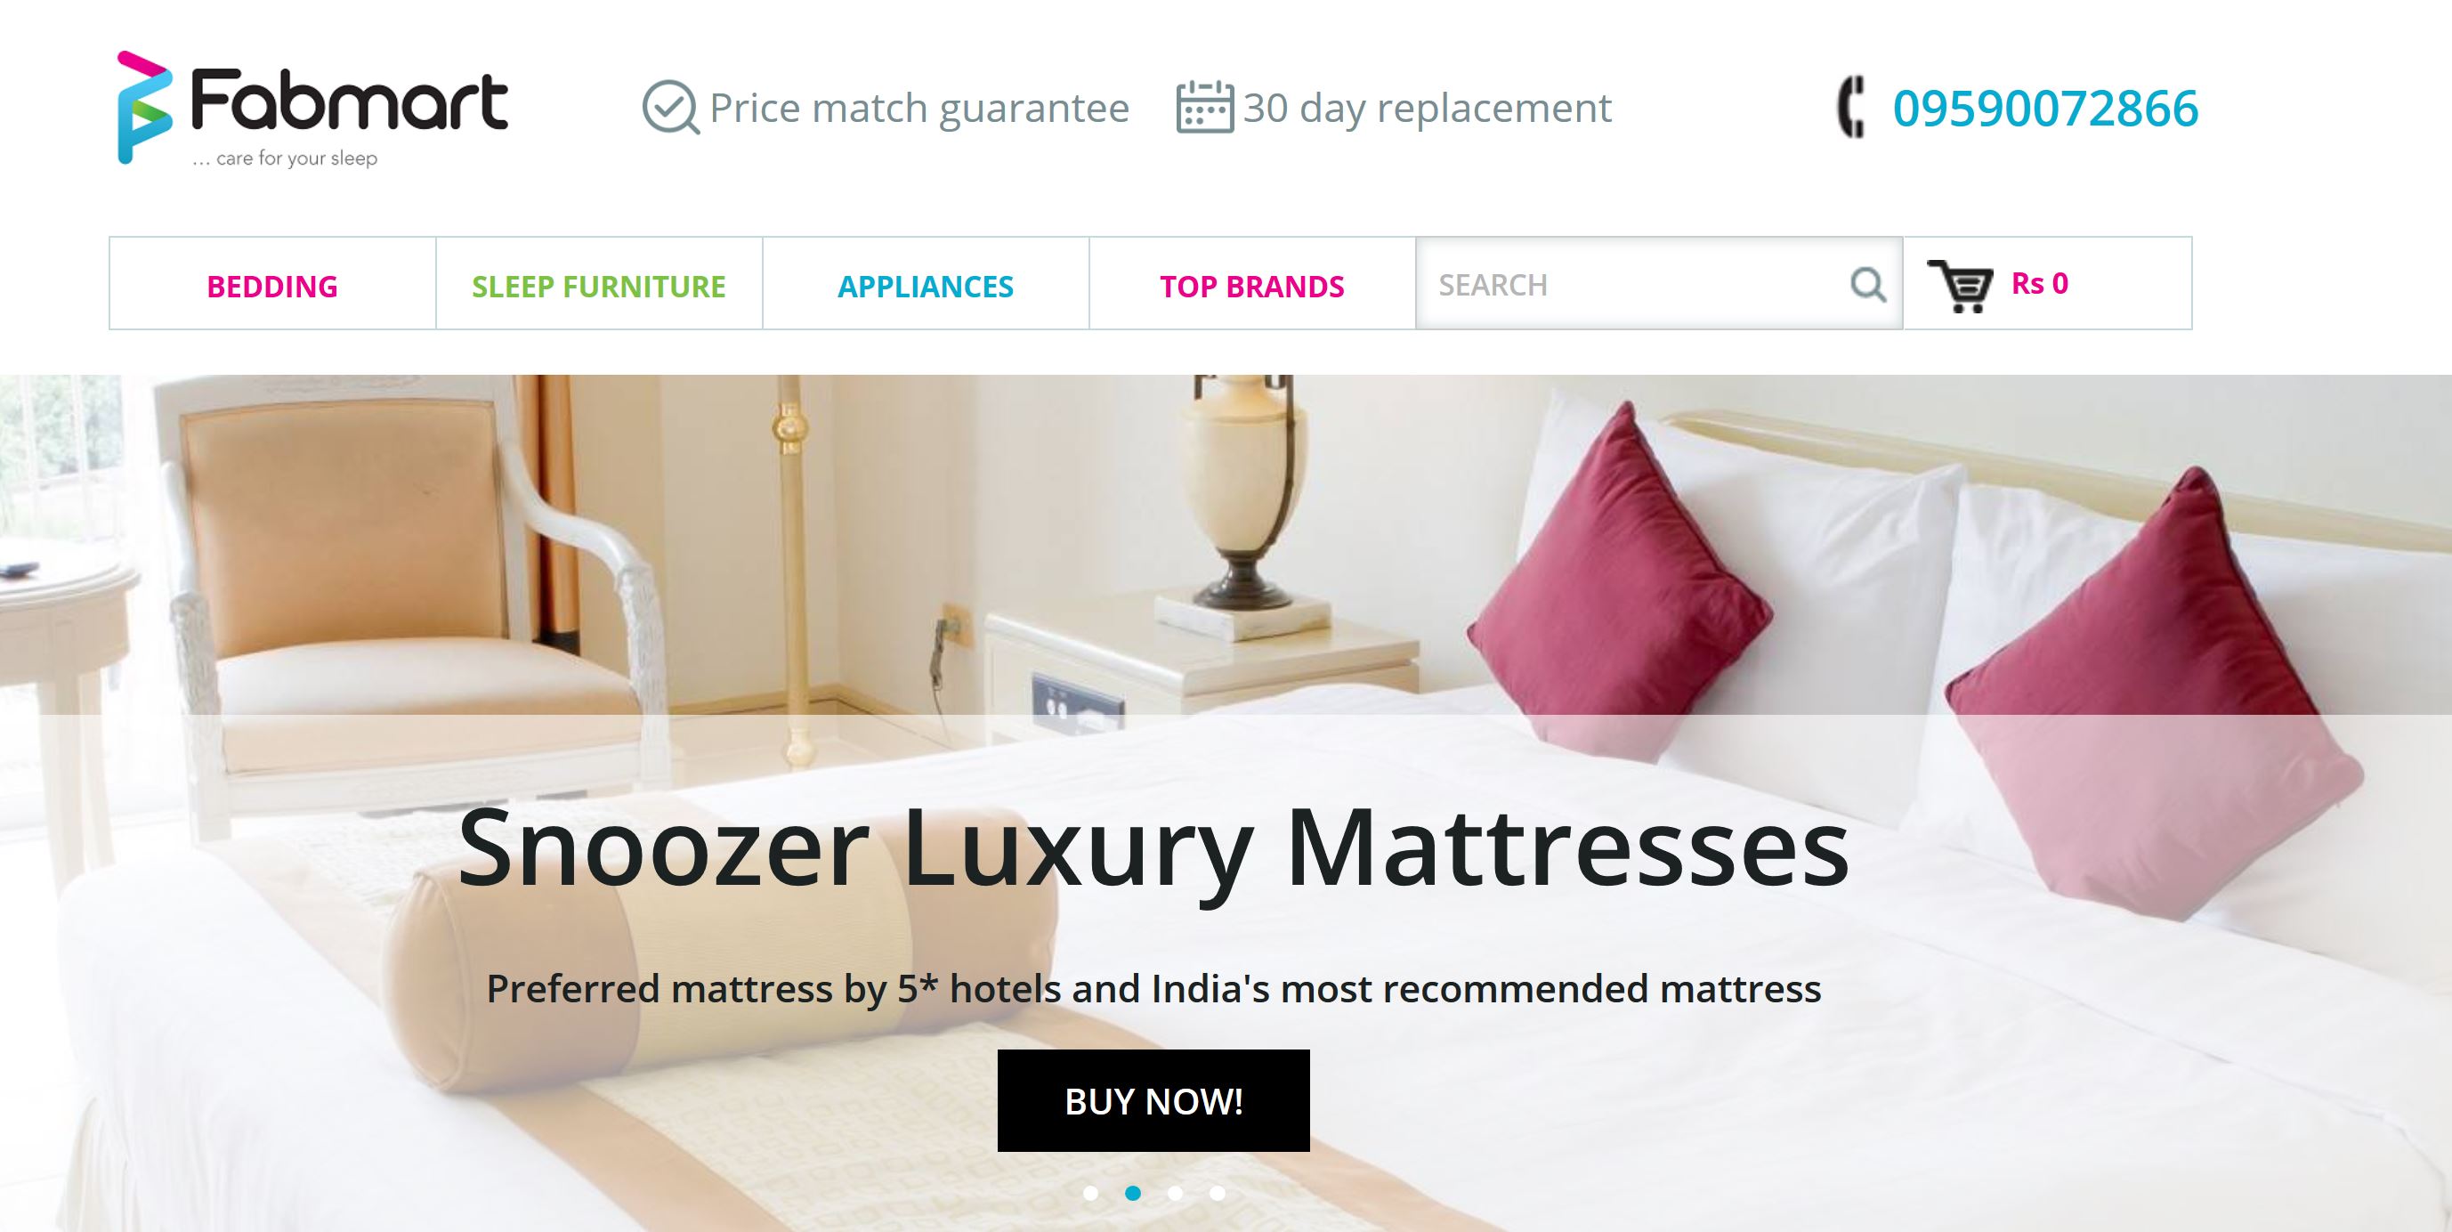Click the 30 day replacement text
The width and height of the screenshot is (2452, 1232).
[1427, 109]
